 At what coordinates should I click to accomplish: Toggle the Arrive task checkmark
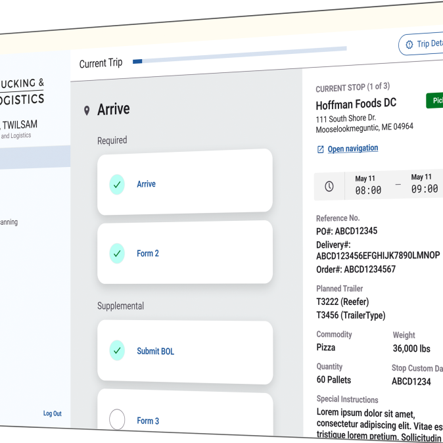click(117, 185)
